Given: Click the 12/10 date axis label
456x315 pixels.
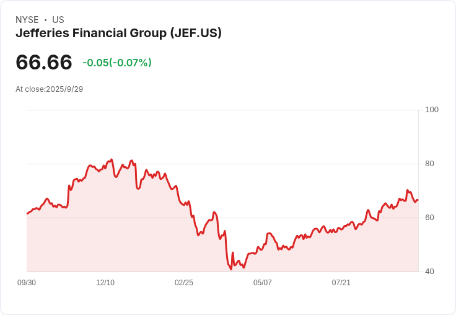Looking at the screenshot, I should point(105,283).
